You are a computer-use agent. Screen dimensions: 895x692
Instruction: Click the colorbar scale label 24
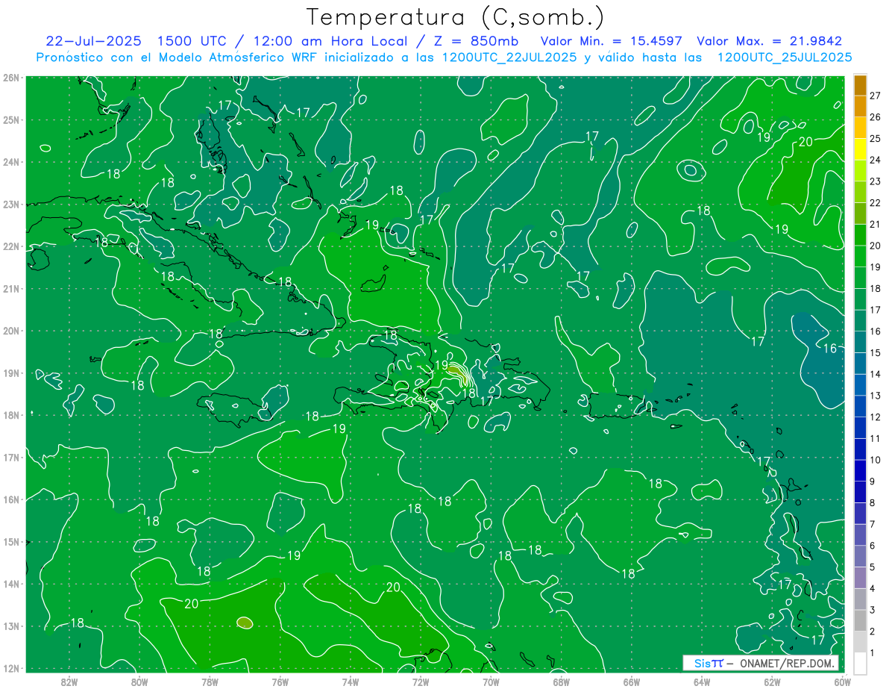876,160
